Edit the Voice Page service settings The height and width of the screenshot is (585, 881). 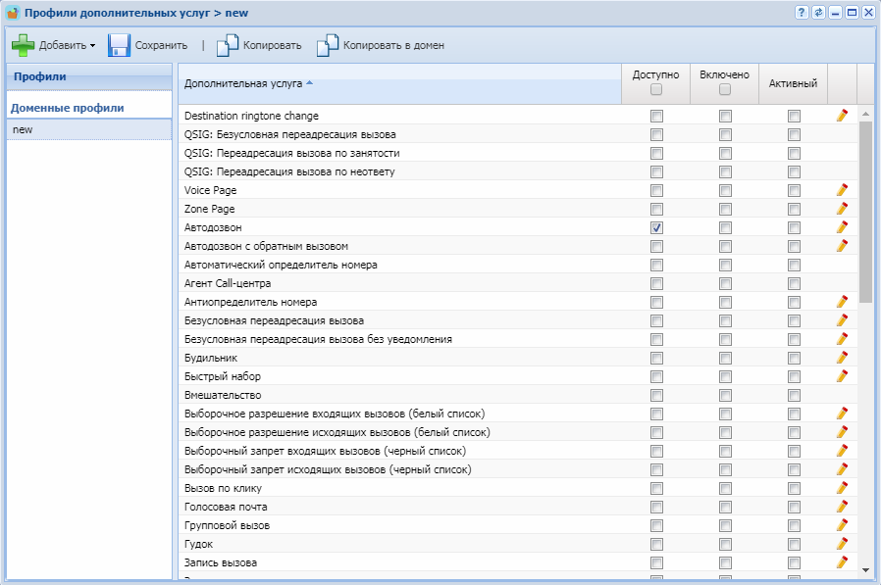point(842,190)
